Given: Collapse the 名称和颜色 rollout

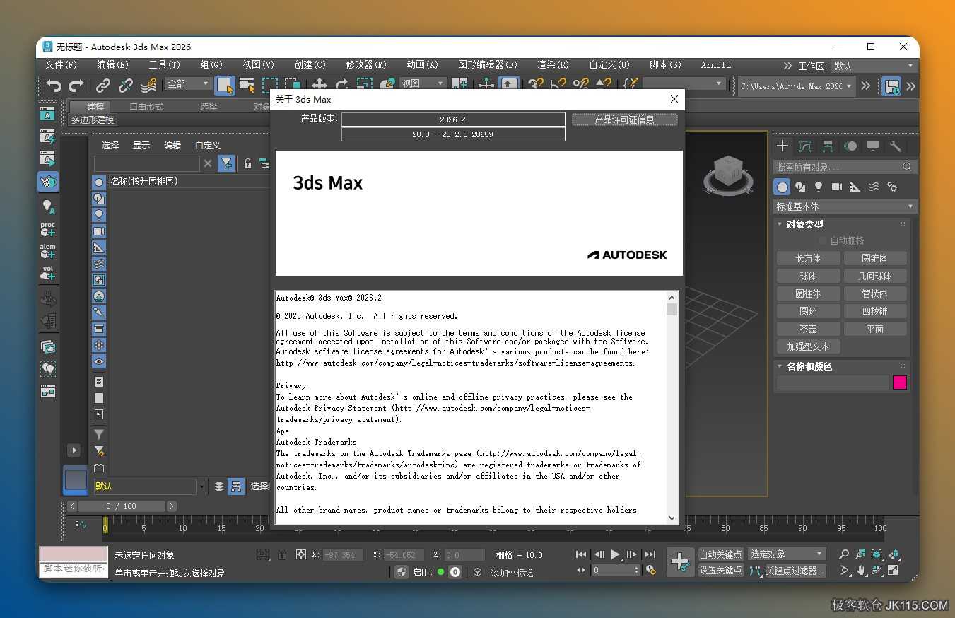Looking at the screenshot, I should coord(809,366).
